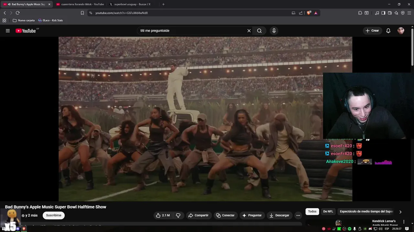Open options for Kendrick Lamar's recommended video

click(x=404, y=222)
